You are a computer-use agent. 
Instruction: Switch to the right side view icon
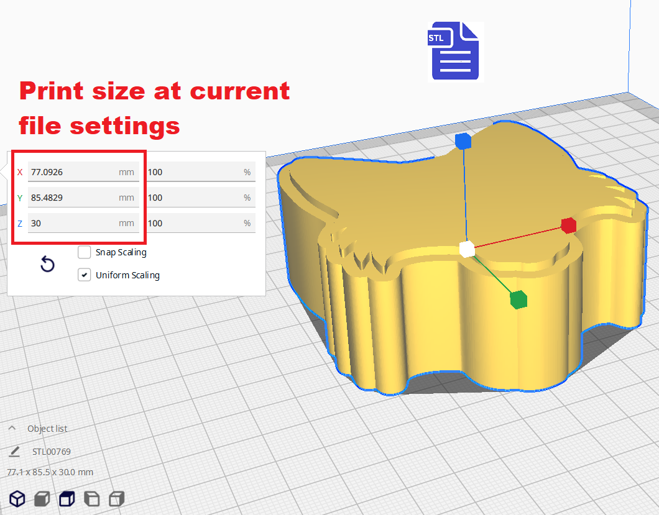(116, 498)
